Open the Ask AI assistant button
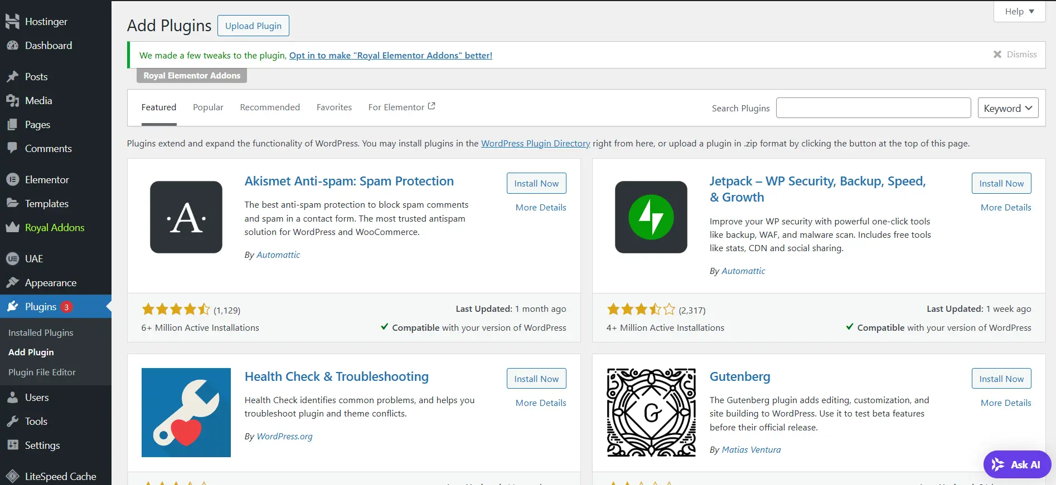1056x485 pixels. tap(1017, 464)
